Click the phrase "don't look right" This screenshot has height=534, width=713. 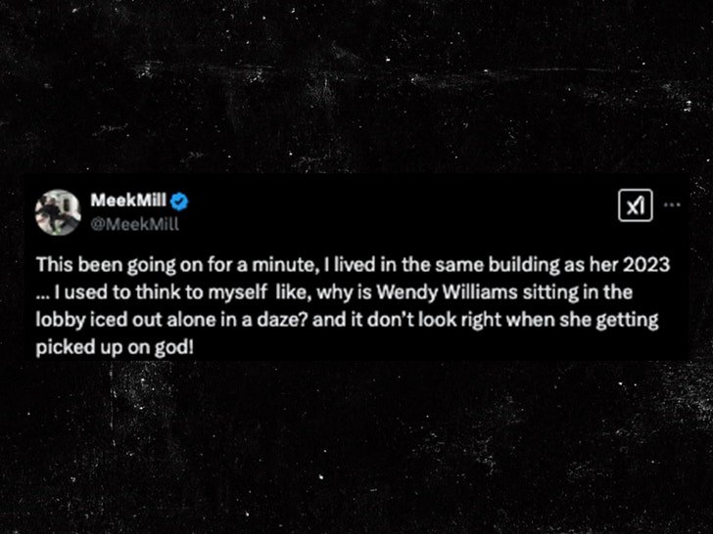point(434,320)
